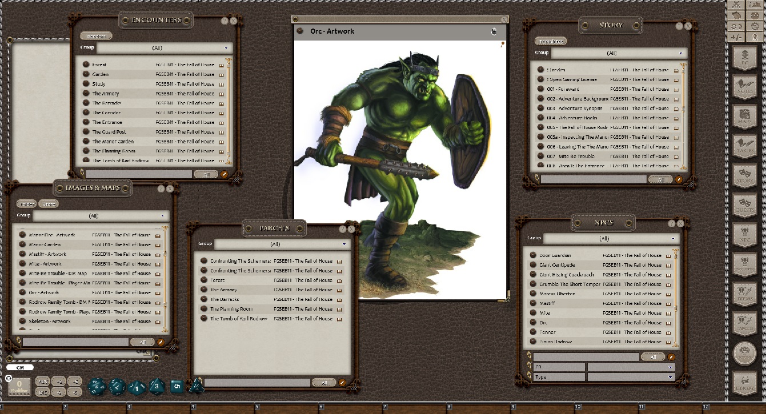The width and height of the screenshot is (766, 414).
Task: Toggle edit mode with the pencil in NPCs
Action: click(x=671, y=356)
